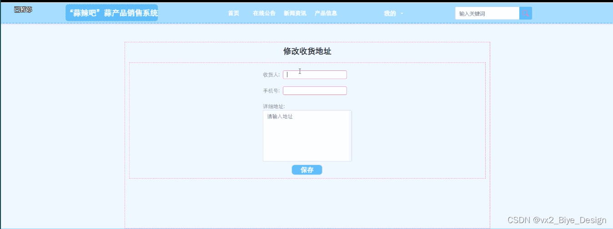Screen dimensions: 613x229
Task: Click the address textarea scrollbar
Action: pyautogui.click(x=350, y=135)
